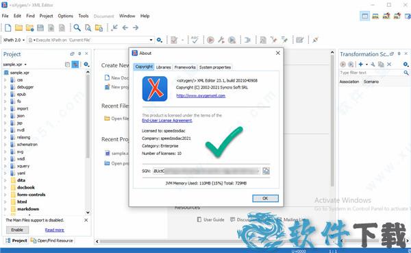411x253 pixels.
Task: Click the Read more link
Action: 55,230
